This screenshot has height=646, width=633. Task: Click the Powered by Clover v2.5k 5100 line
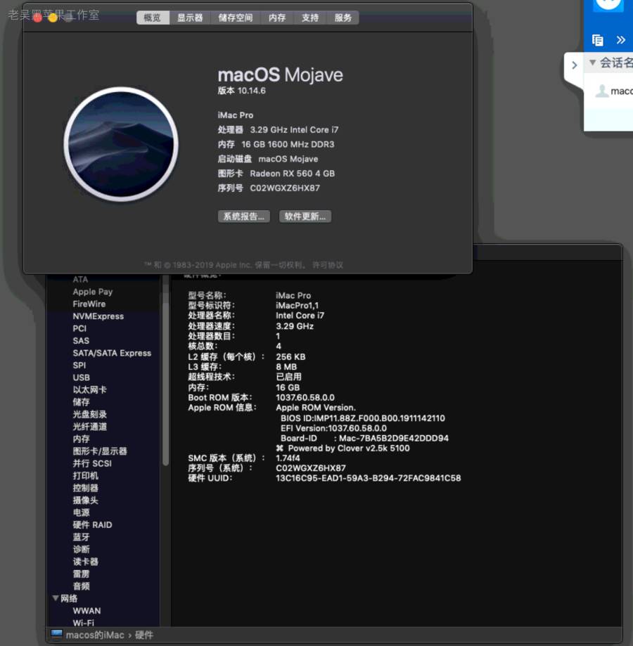pyautogui.click(x=343, y=448)
